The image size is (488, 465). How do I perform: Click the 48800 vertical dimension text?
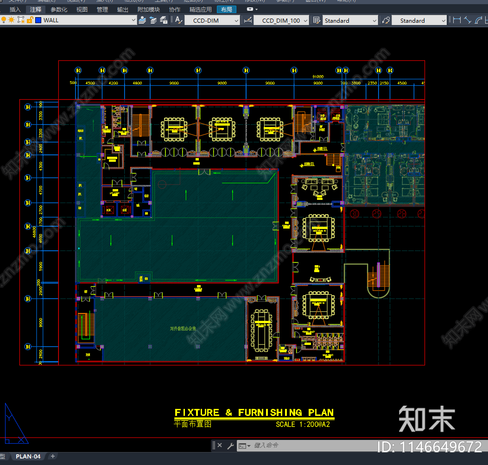click(x=34, y=232)
